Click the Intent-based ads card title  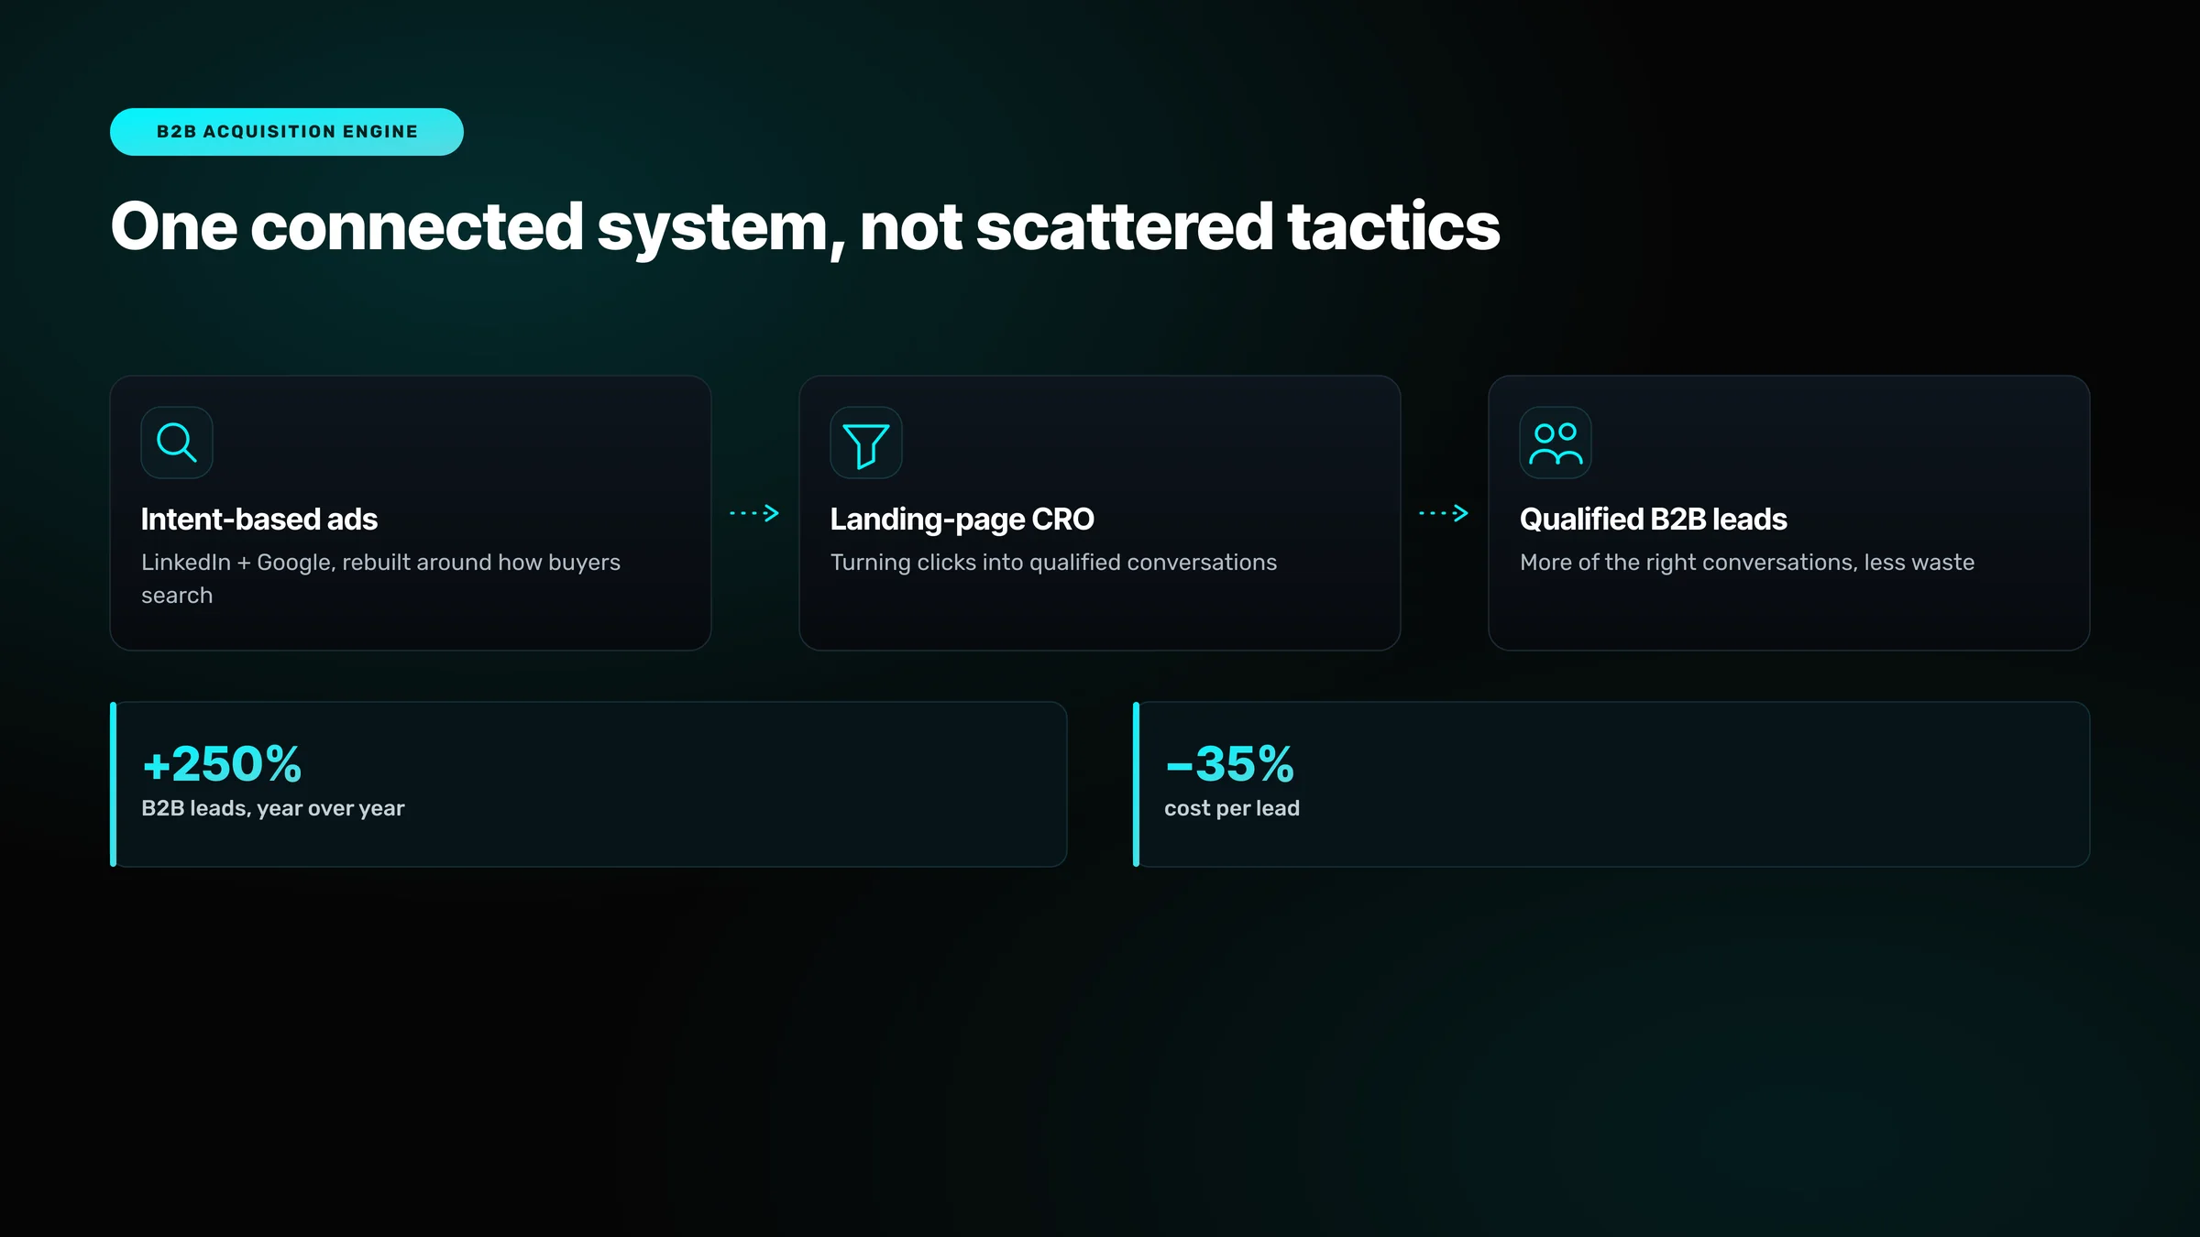(259, 520)
